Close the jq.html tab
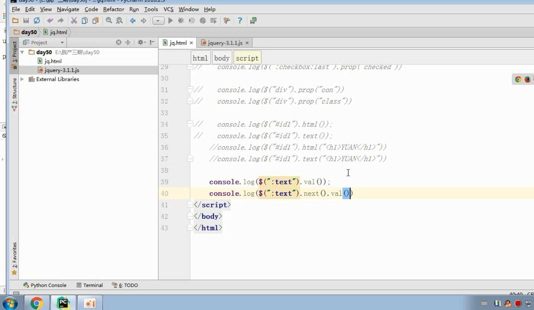The image size is (534, 310). (191, 43)
